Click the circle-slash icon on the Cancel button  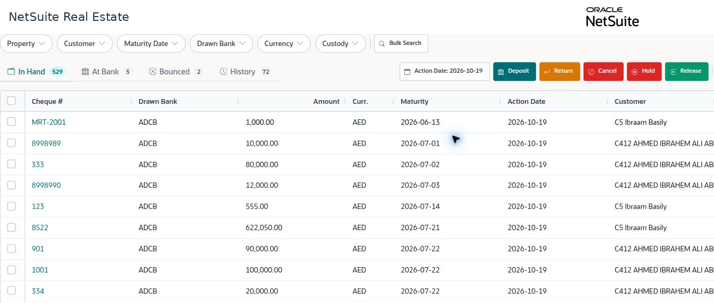click(591, 72)
